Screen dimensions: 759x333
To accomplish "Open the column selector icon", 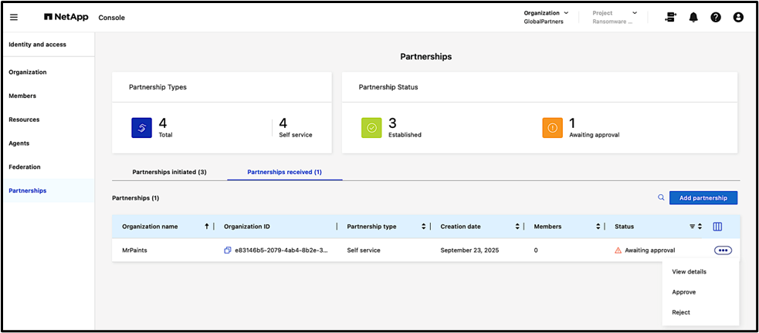I will [x=717, y=227].
